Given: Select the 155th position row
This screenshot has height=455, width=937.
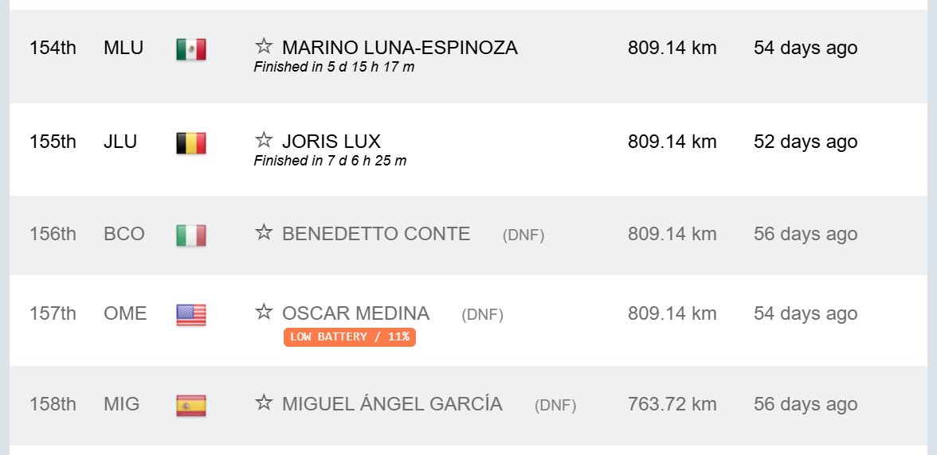Looking at the screenshot, I should (x=468, y=149).
